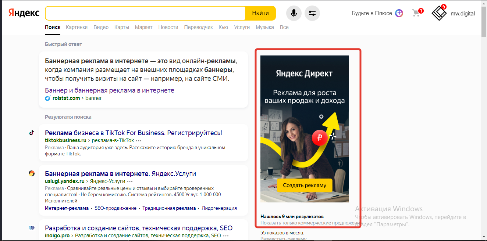Switch to Видео tab

[101, 27]
